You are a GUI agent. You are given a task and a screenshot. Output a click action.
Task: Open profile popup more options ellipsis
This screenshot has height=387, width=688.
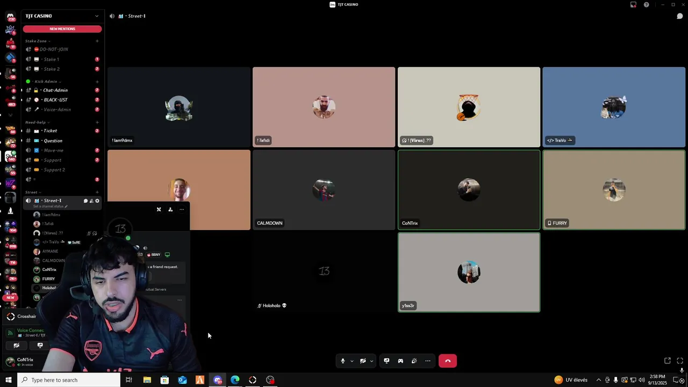pyautogui.click(x=182, y=210)
